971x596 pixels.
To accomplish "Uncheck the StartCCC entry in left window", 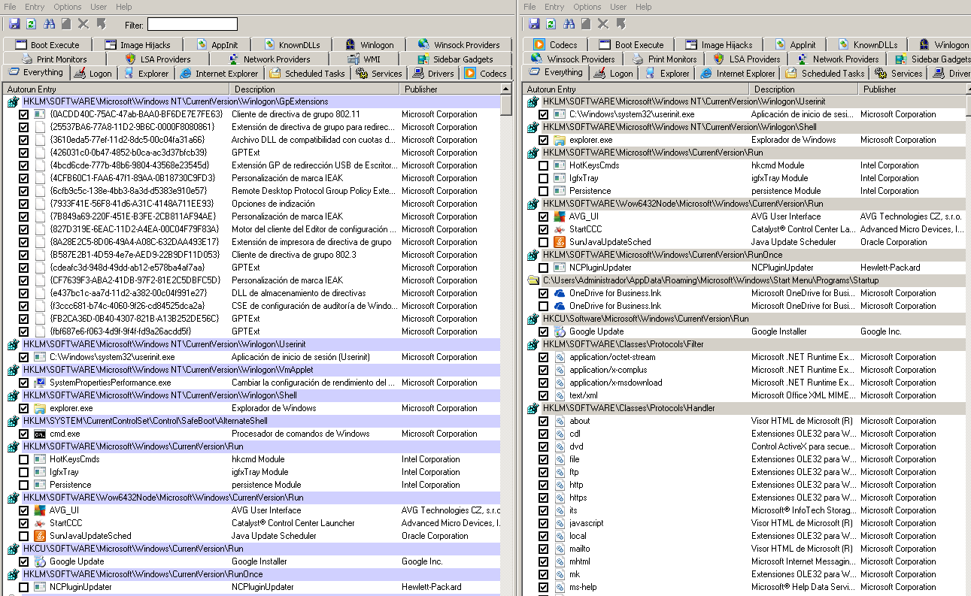I will click(x=24, y=523).
